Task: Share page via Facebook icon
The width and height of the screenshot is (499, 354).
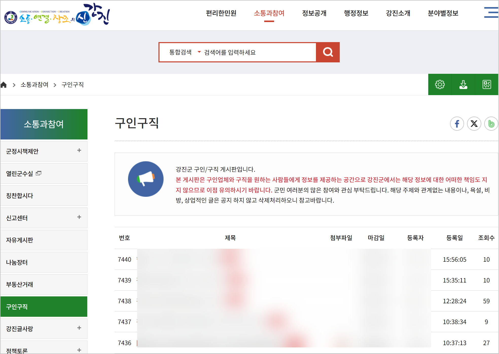Action: tap(457, 124)
